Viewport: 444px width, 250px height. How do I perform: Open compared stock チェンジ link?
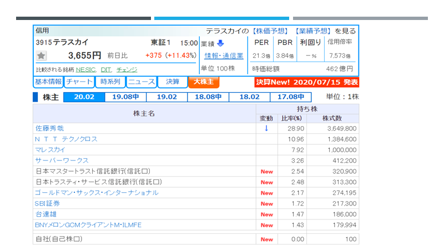point(127,70)
